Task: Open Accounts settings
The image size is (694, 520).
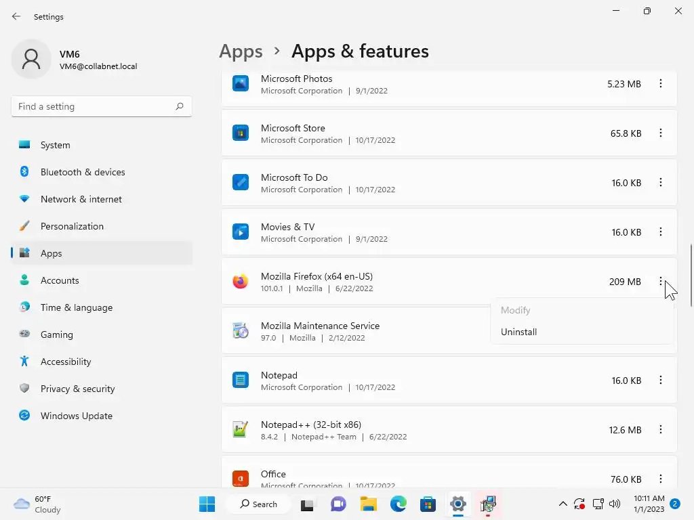Action: [102, 280]
